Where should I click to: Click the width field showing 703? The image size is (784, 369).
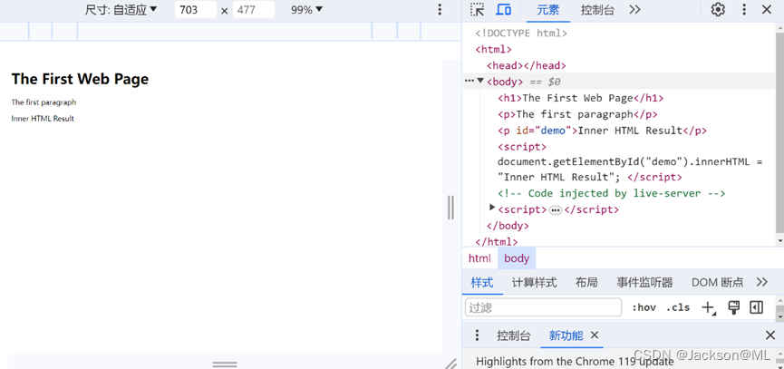pyautogui.click(x=196, y=9)
